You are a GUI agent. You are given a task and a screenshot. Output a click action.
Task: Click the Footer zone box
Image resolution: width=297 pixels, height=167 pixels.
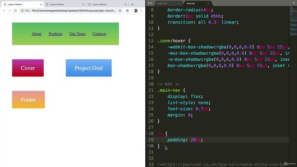[x=28, y=100]
